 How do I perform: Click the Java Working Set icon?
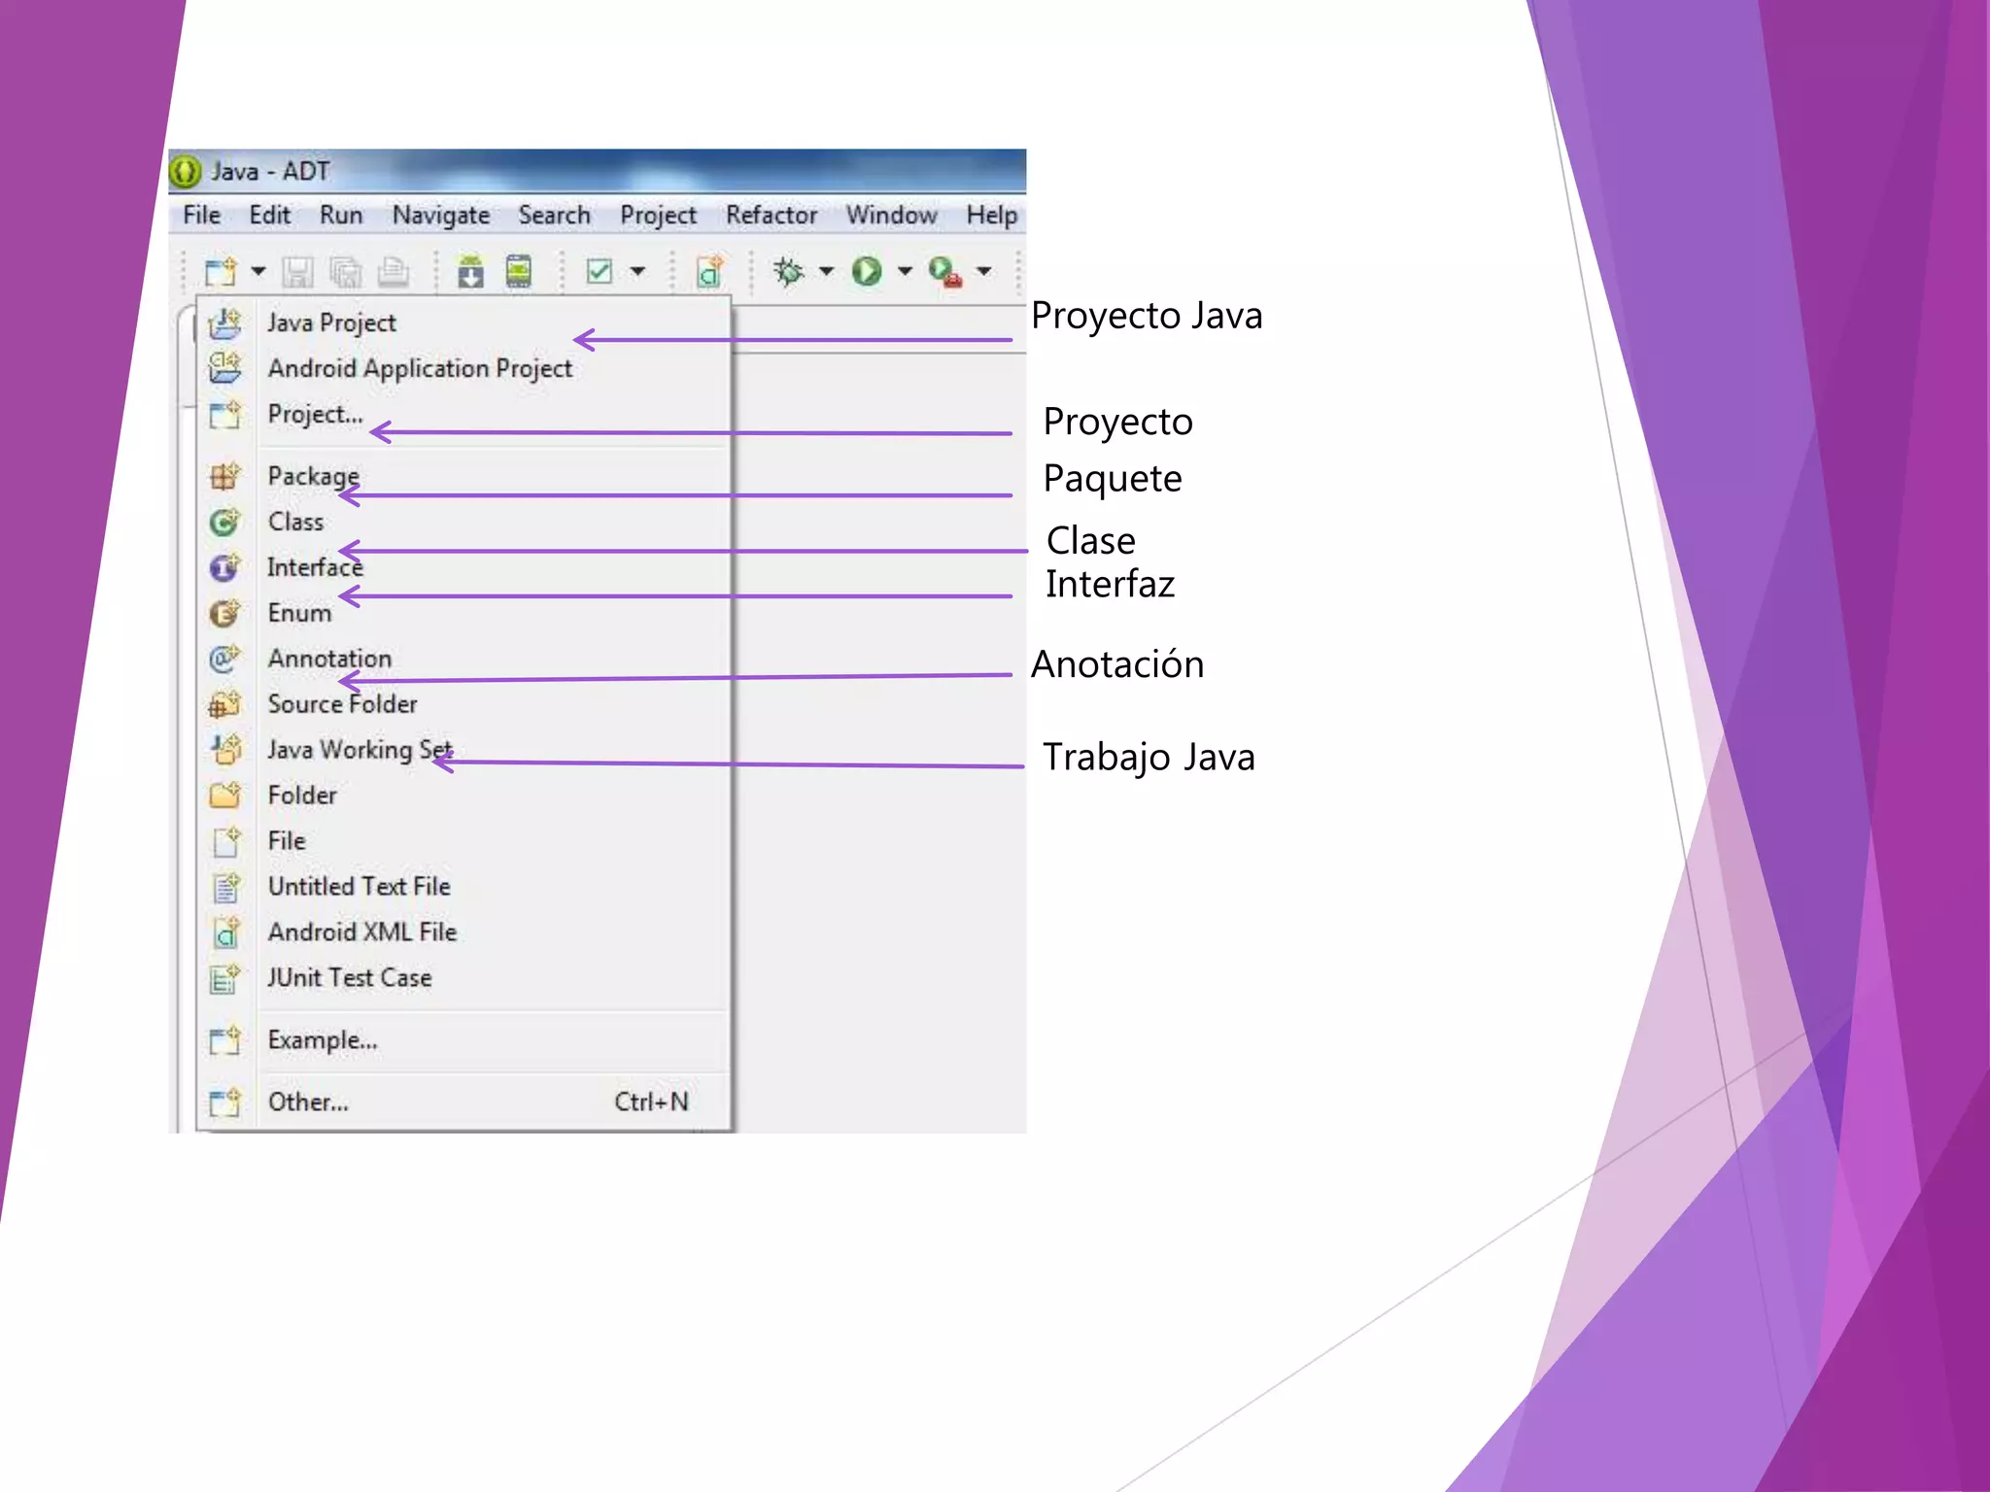[224, 749]
